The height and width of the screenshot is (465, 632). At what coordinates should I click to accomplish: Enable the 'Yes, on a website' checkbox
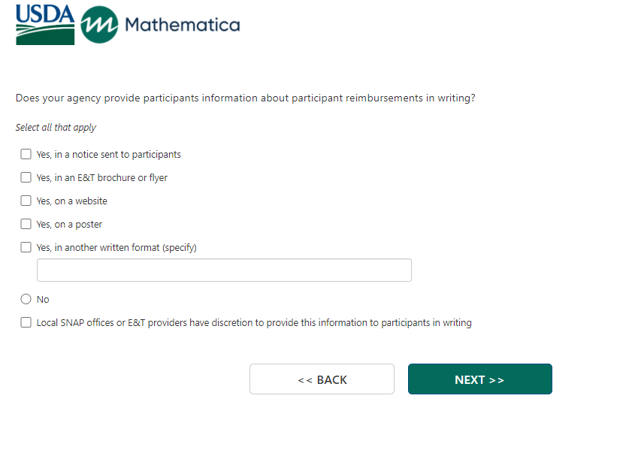[26, 201]
